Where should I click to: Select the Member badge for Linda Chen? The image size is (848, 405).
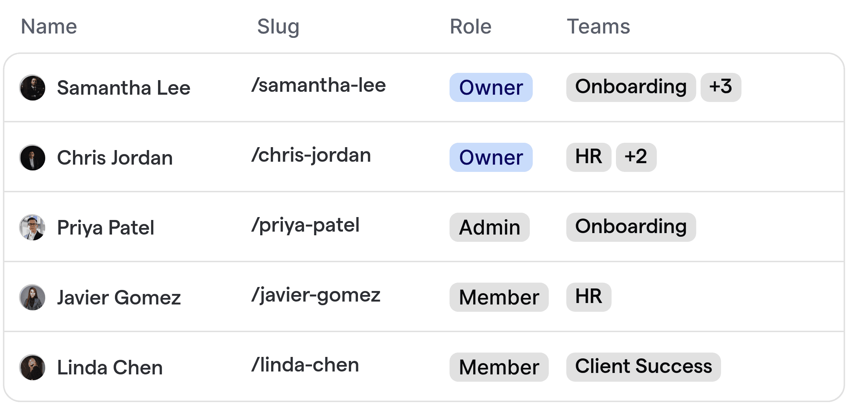point(499,367)
